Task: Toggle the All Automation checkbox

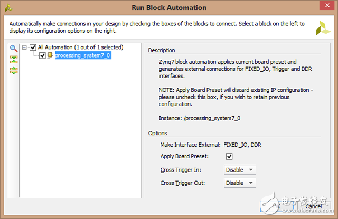Action: (33, 47)
